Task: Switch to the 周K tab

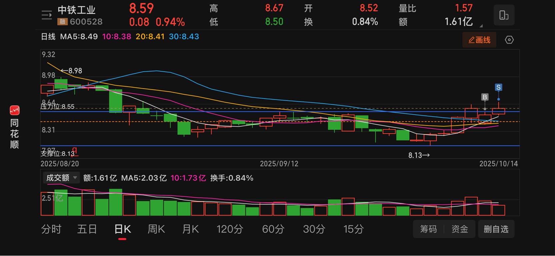Action: pyautogui.click(x=156, y=229)
